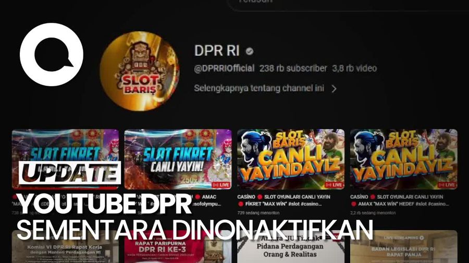The height and width of the screenshot is (263, 469).
Task: Open the Komisi VI DPR RI Rapat Kerja thumbnail
Action: 65,246
